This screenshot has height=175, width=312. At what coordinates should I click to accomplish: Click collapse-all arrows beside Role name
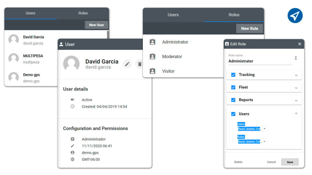[x=296, y=58]
